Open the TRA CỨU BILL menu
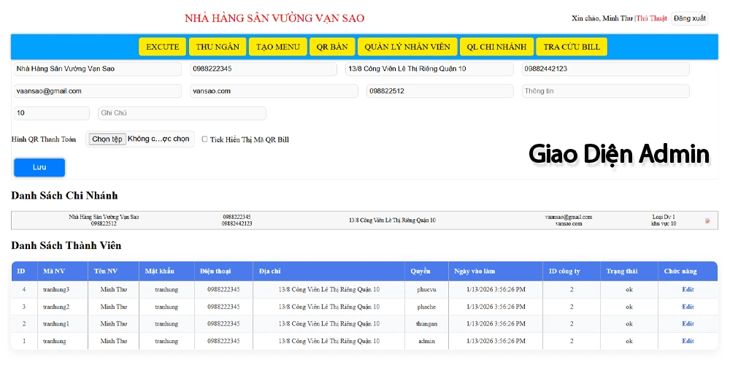730x365 pixels. 571,47
